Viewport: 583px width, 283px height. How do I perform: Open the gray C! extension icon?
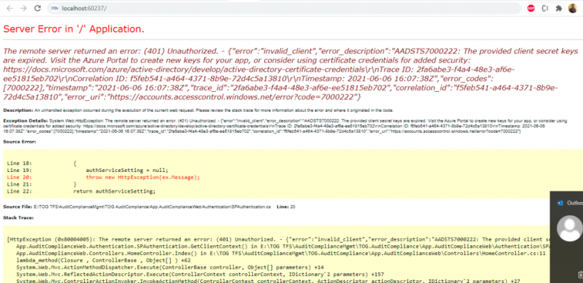coord(545,8)
